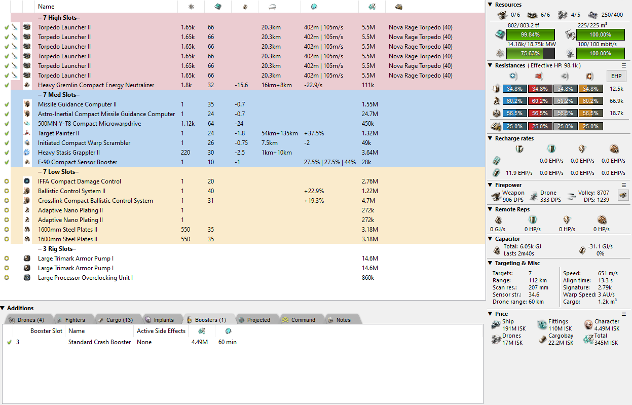Click the powergrid column header icon
Screen dimensions: 632x405
(191, 7)
